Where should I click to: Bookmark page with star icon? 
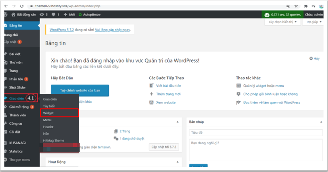click(296, 6)
